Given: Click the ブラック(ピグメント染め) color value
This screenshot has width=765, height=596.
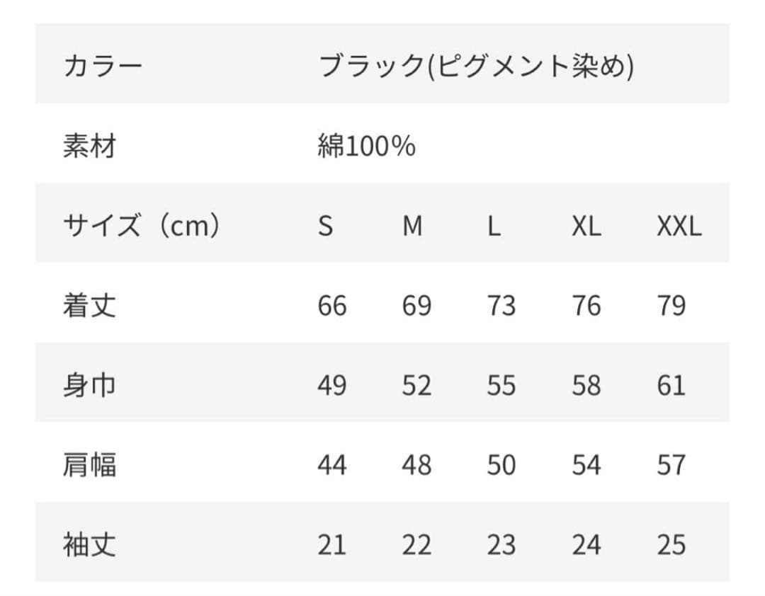Looking at the screenshot, I should pos(476,66).
